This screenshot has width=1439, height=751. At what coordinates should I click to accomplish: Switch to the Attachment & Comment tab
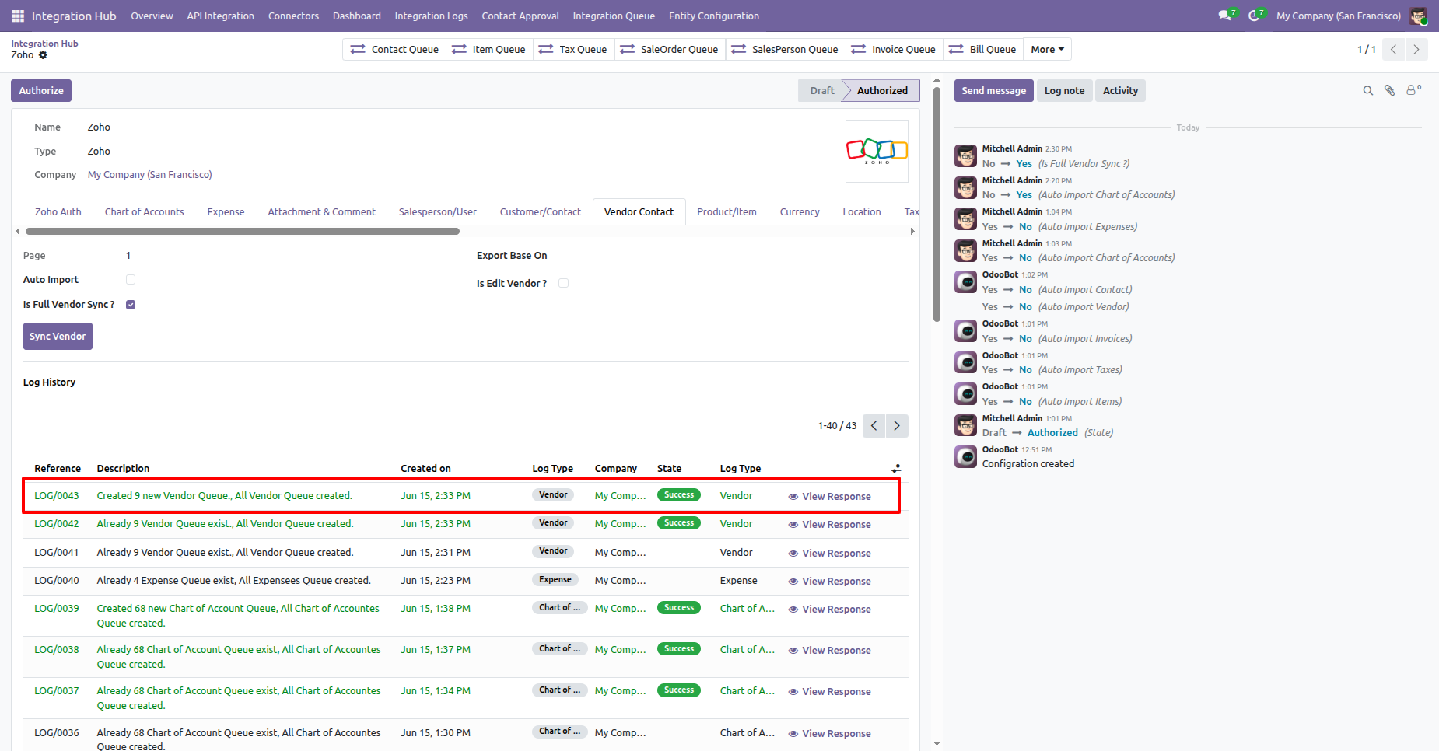(x=321, y=212)
